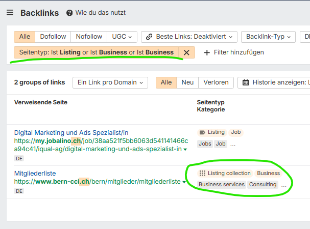Select the Neu status tab

(187, 82)
